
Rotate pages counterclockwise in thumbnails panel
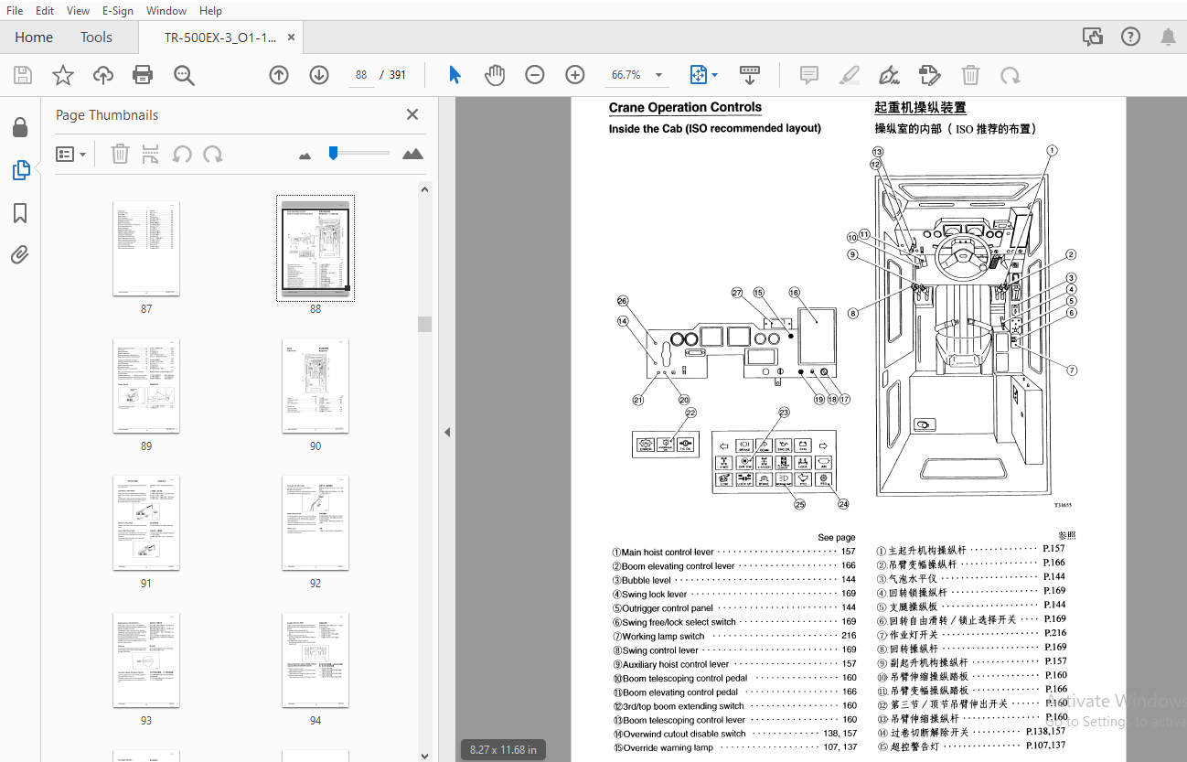click(x=182, y=154)
